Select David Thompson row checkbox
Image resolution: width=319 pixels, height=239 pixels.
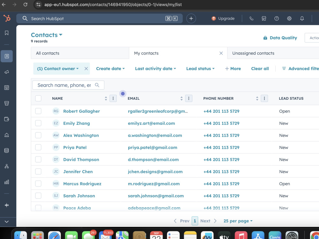pyautogui.click(x=38, y=160)
